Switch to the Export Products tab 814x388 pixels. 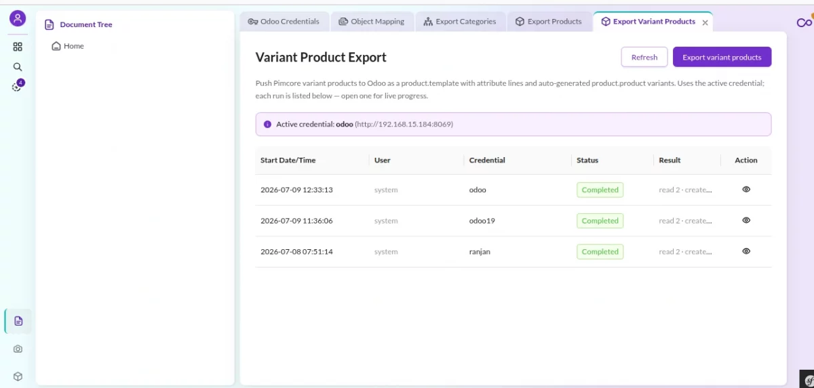(x=549, y=22)
